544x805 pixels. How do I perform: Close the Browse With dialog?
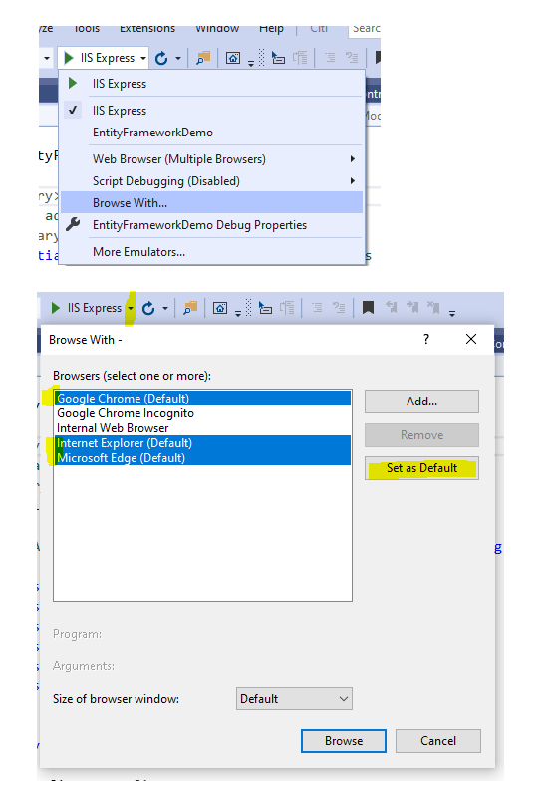pyautogui.click(x=471, y=339)
